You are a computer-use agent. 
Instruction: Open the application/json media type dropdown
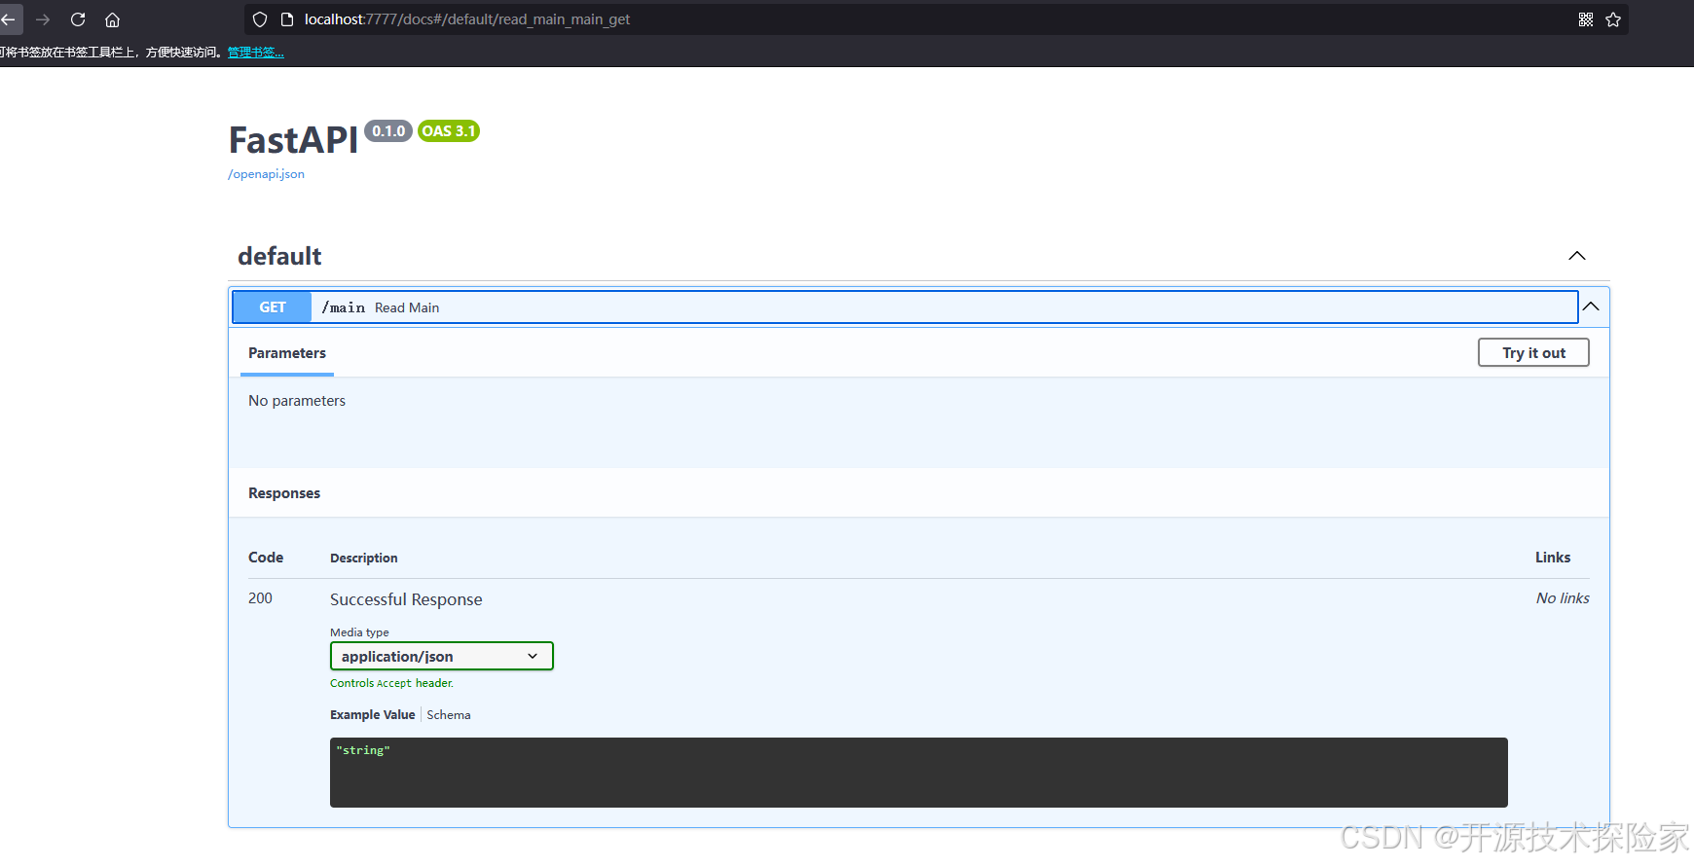pos(441,656)
